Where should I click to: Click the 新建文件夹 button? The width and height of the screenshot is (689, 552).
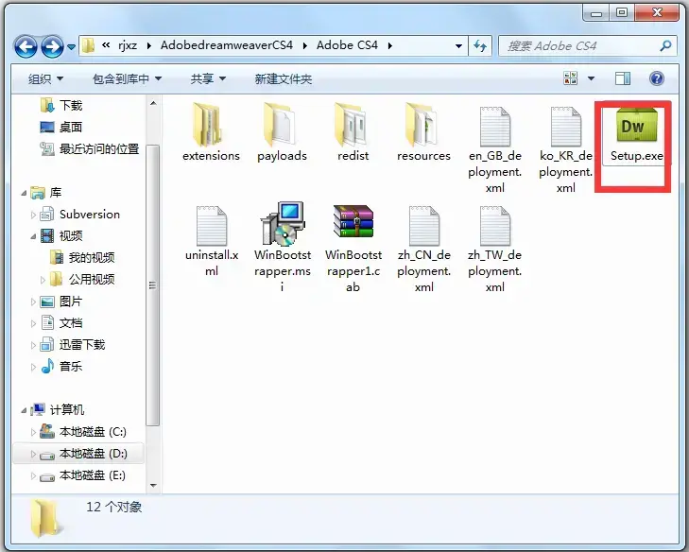[283, 79]
